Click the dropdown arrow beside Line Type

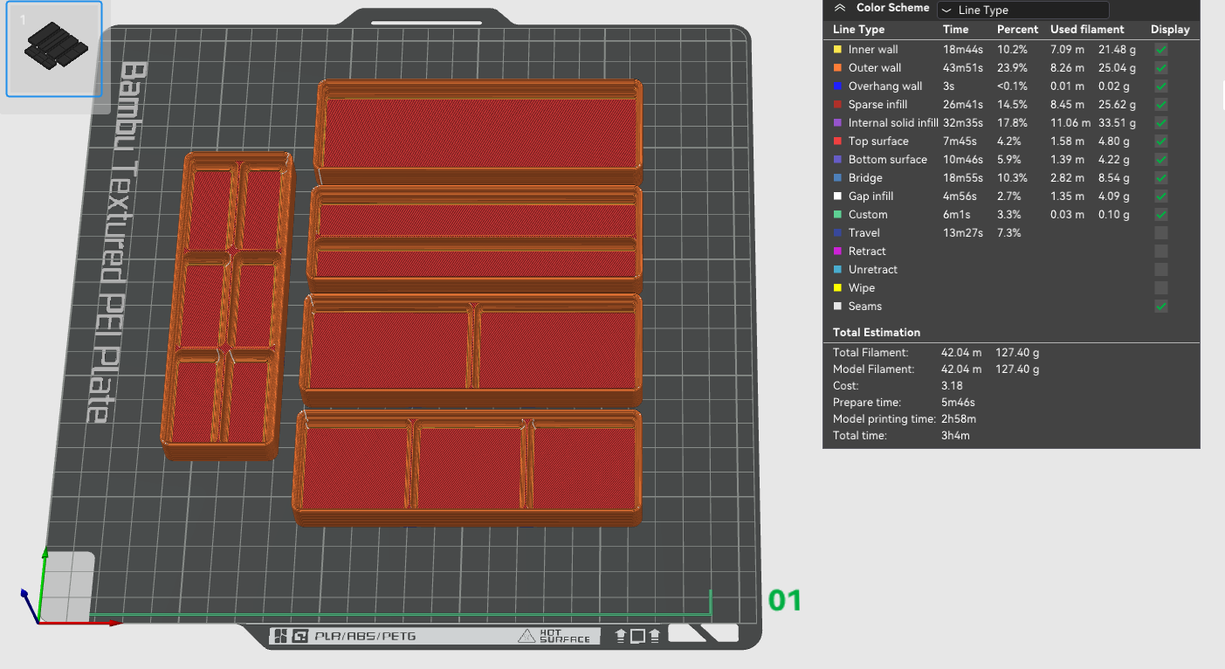pos(946,10)
